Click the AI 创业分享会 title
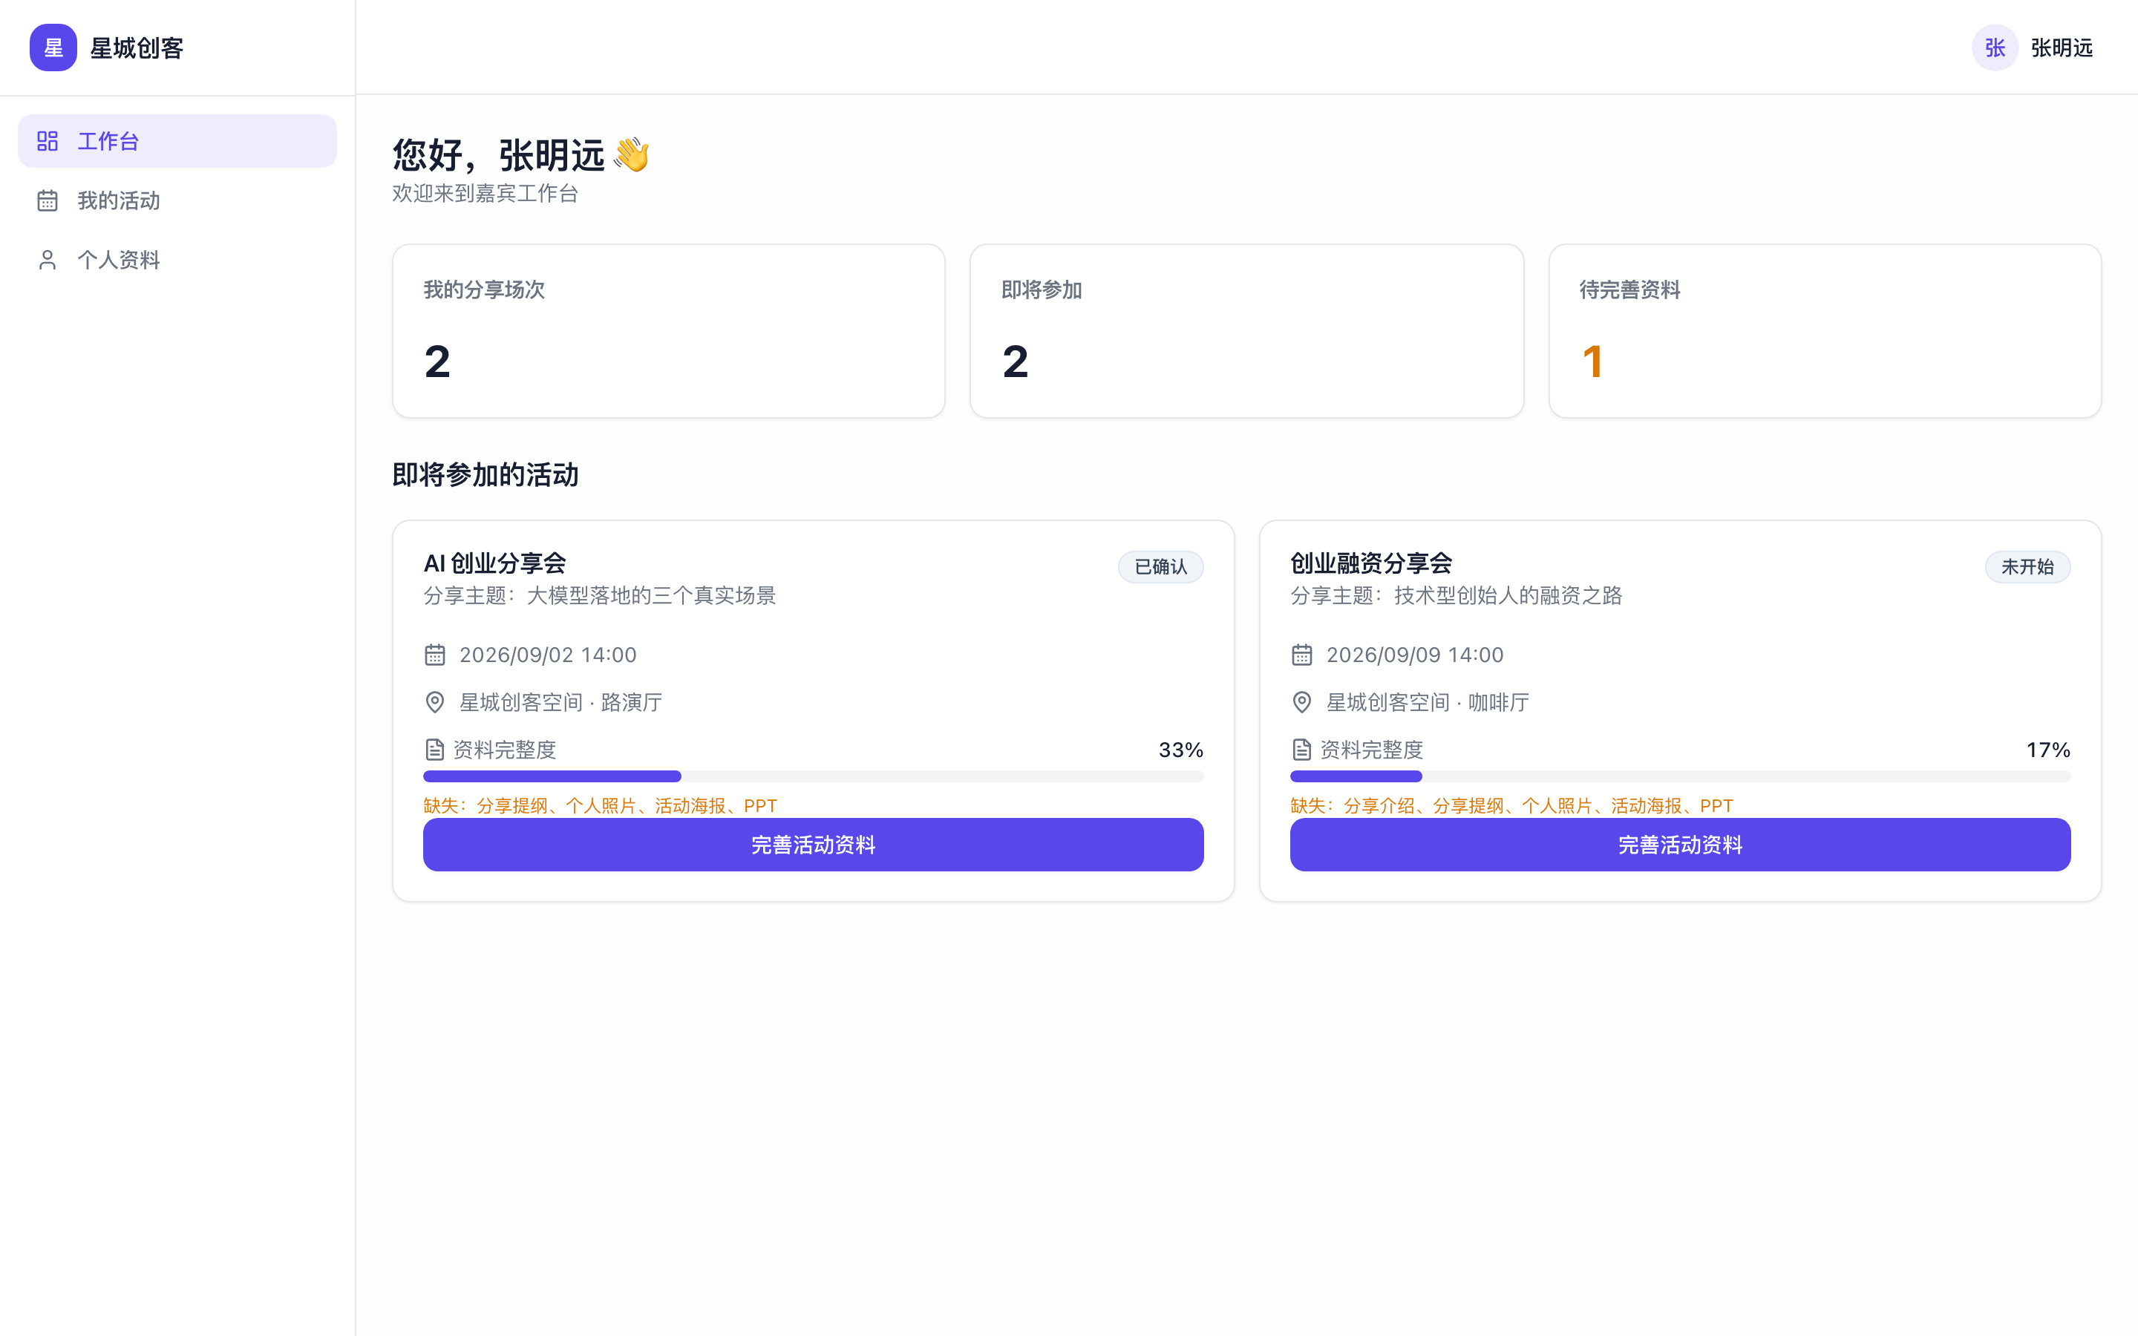2138x1336 pixels. (x=494, y=563)
